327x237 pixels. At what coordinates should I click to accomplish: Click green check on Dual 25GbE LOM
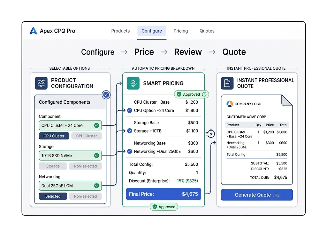click(96, 186)
